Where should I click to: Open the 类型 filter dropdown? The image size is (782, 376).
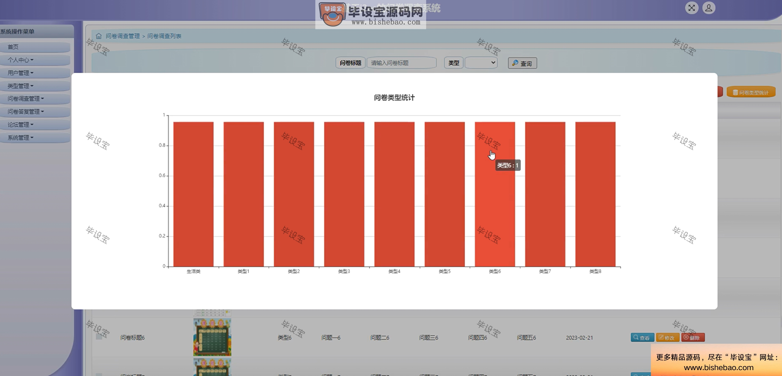[481, 63]
